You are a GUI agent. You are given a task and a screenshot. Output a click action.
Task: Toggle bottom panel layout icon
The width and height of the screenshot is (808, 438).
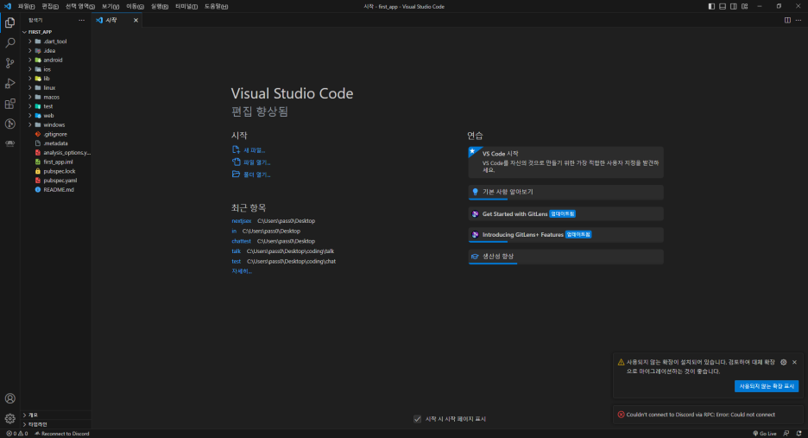(x=723, y=6)
